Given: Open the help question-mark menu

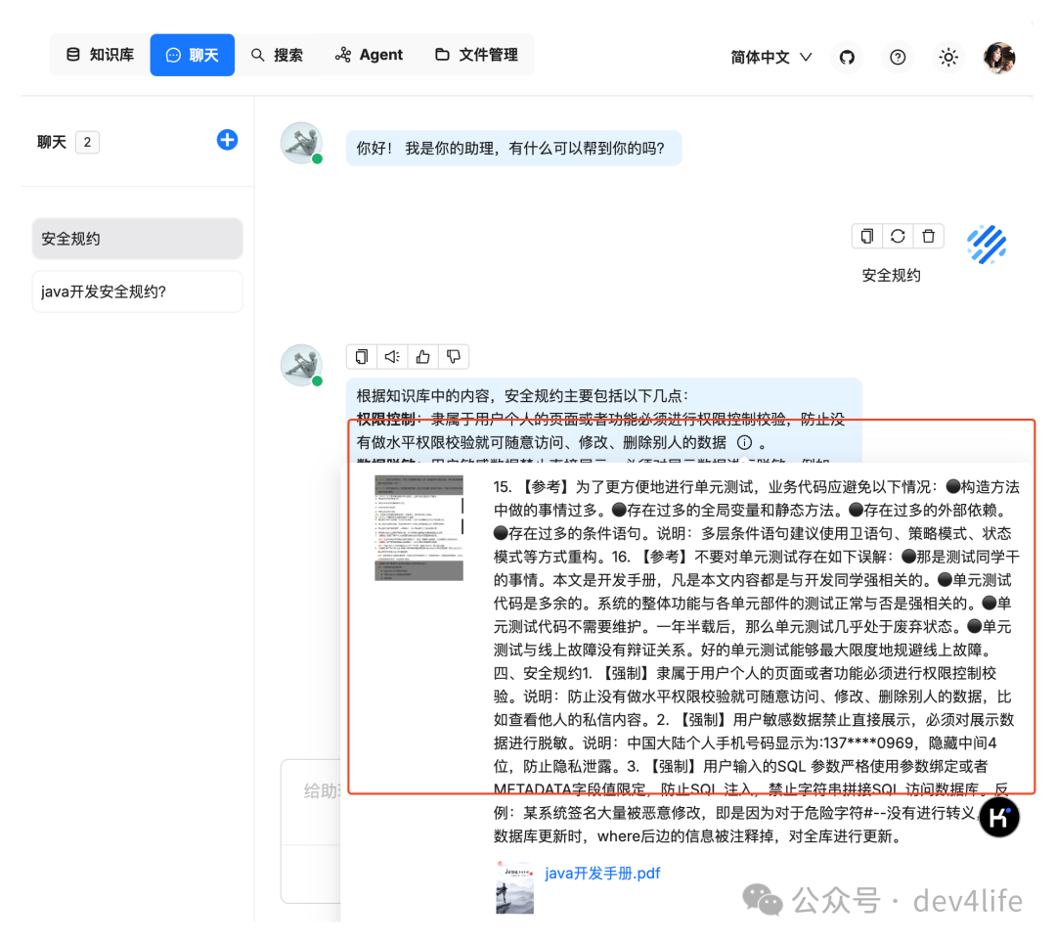Looking at the screenshot, I should 898,57.
